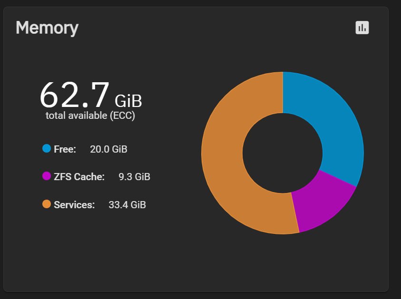Click the 33.4 GiB services value
The height and width of the screenshot is (299, 401).
[127, 205]
